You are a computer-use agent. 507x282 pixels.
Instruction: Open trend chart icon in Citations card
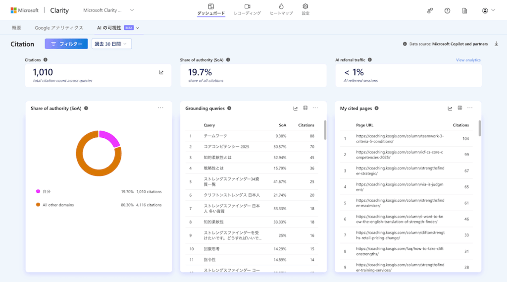click(x=161, y=72)
